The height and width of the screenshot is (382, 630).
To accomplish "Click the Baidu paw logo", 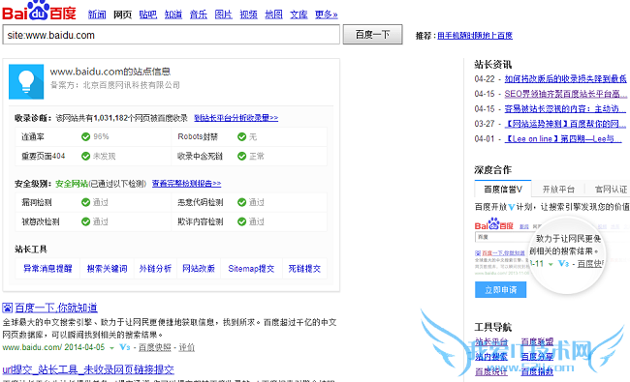I will tap(39, 11).
